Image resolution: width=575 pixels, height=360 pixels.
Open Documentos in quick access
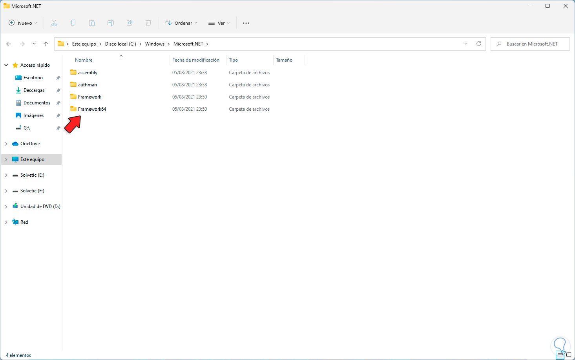37,103
